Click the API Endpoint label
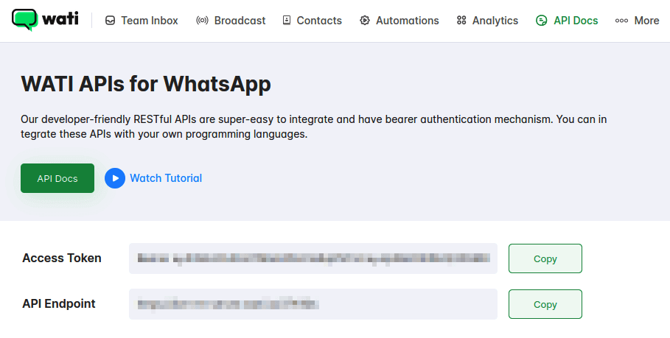This screenshot has width=670, height=338. click(x=59, y=303)
